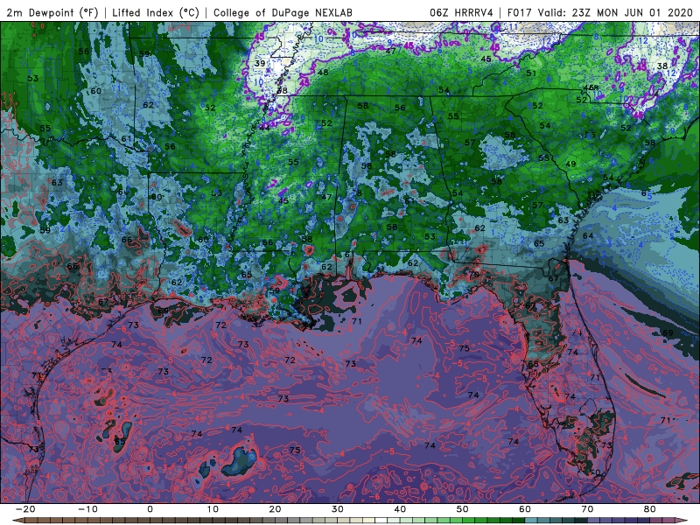Click the -10 label on the color scale
This screenshot has height=525, width=700.
87,509
